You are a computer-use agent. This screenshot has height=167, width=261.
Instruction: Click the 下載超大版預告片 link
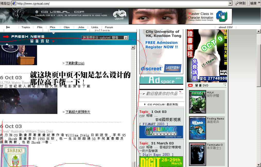78,112
